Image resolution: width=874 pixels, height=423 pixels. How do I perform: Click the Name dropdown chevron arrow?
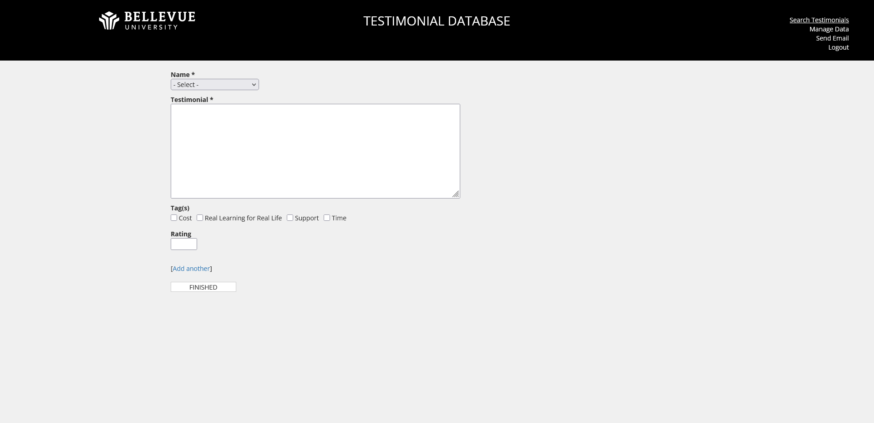coord(254,84)
